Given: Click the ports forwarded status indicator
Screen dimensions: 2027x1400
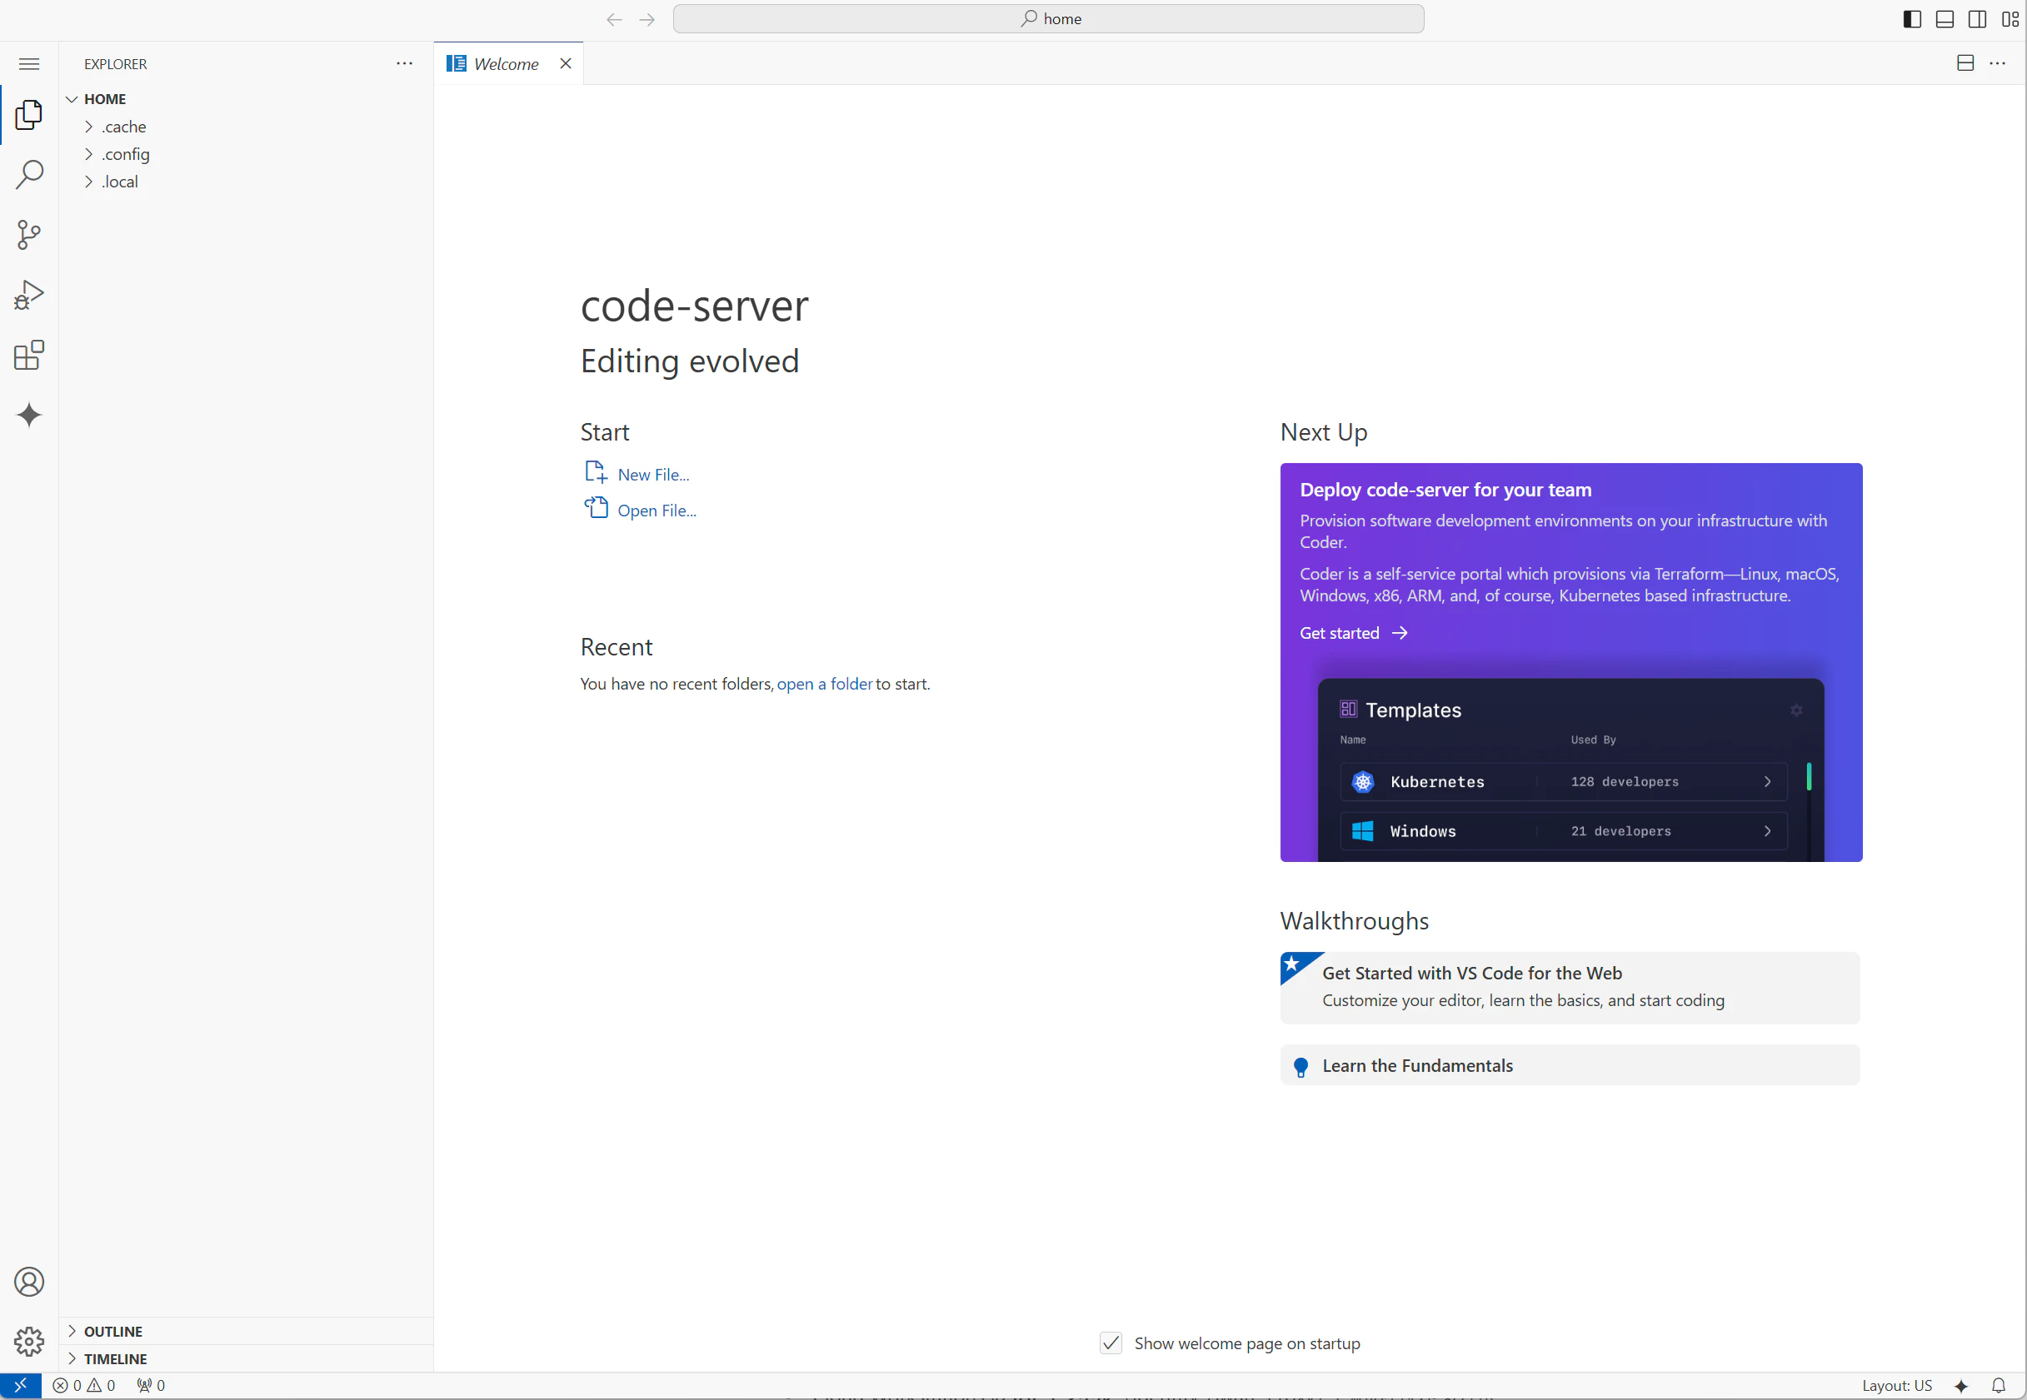Looking at the screenshot, I should tap(151, 1385).
